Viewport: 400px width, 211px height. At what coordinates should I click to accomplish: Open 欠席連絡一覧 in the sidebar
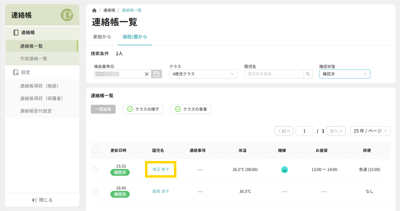34,59
